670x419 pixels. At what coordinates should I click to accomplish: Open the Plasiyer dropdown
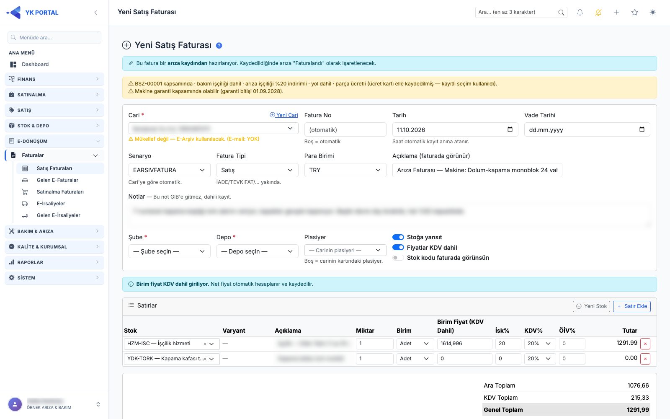[345, 250]
